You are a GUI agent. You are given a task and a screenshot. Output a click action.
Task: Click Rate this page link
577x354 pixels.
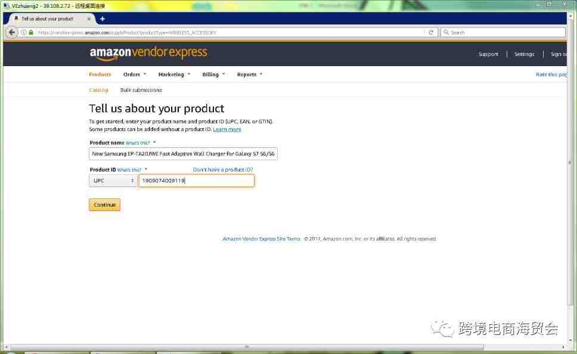tap(551, 74)
